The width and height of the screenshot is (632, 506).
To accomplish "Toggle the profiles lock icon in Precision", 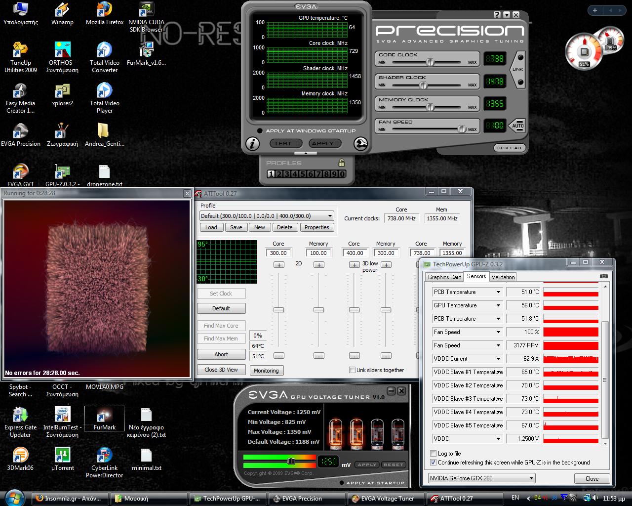I will pos(342,163).
